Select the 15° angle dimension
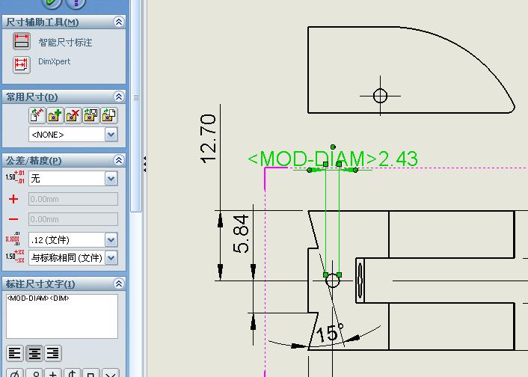This screenshot has width=528, height=377. (330, 333)
